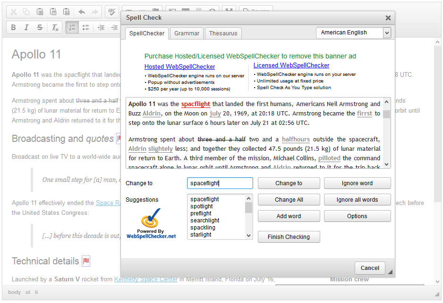This screenshot has height=303, width=443.
Task: Switch to the Grammar tab
Action: [x=187, y=33]
